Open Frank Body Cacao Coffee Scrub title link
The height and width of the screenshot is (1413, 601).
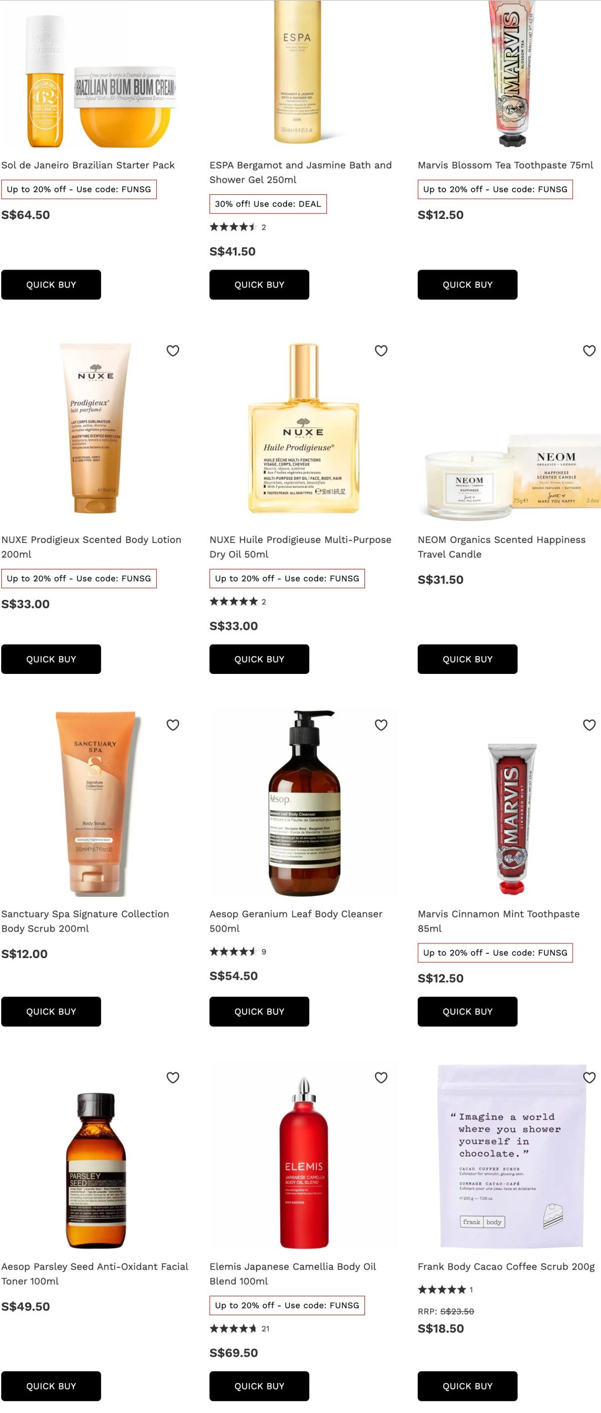(506, 1266)
